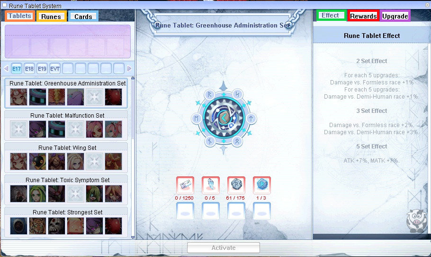Image resolution: width=431 pixels, height=257 pixels.
Task: Select Rune Tablet: Wing Set entry
Action: (67, 148)
